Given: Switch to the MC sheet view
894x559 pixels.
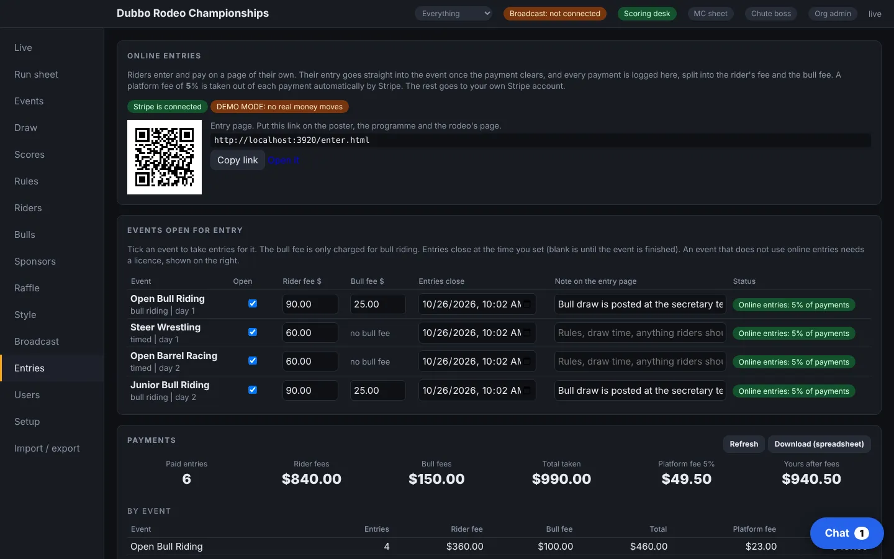Looking at the screenshot, I should click(x=710, y=14).
